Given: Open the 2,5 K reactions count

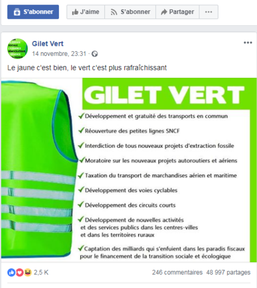Looking at the screenshot, I should pyautogui.click(x=41, y=272).
